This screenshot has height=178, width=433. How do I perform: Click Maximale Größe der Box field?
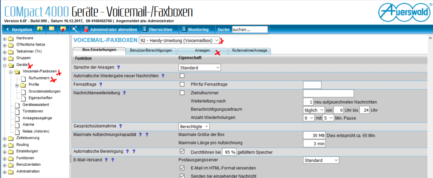point(314,135)
